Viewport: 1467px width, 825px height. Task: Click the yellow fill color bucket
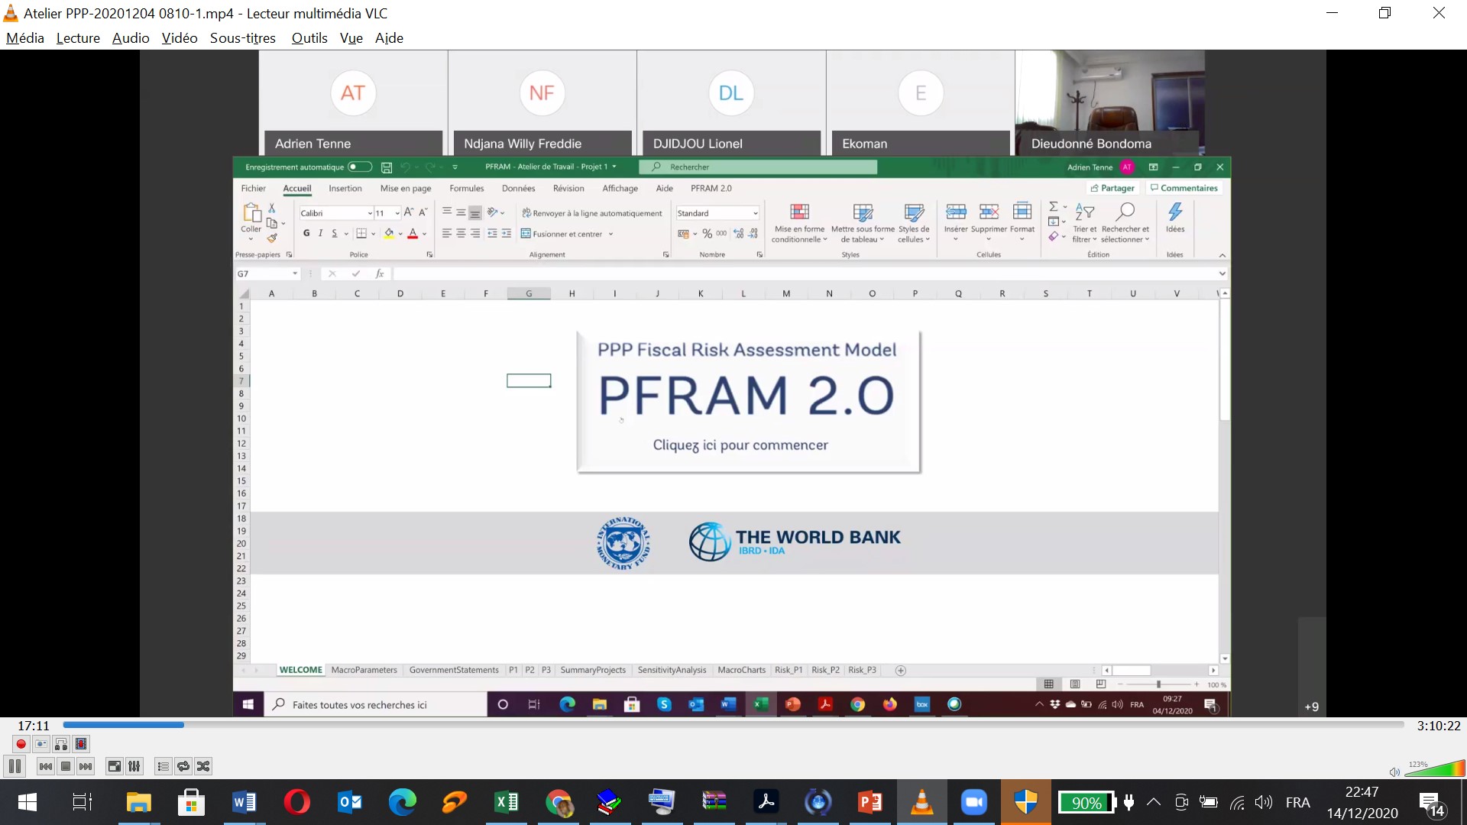389,234
